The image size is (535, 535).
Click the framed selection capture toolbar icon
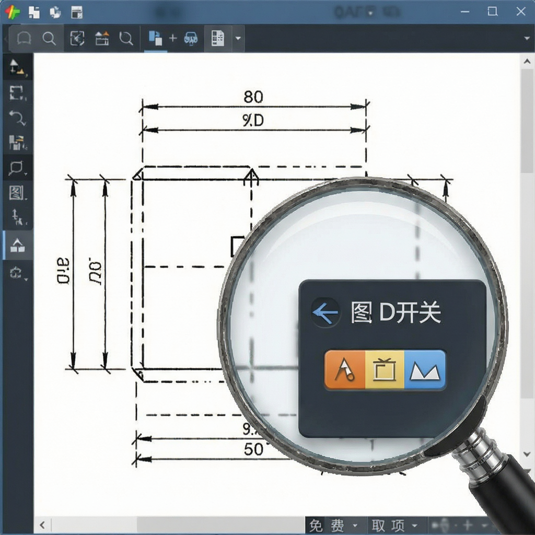pos(77,38)
